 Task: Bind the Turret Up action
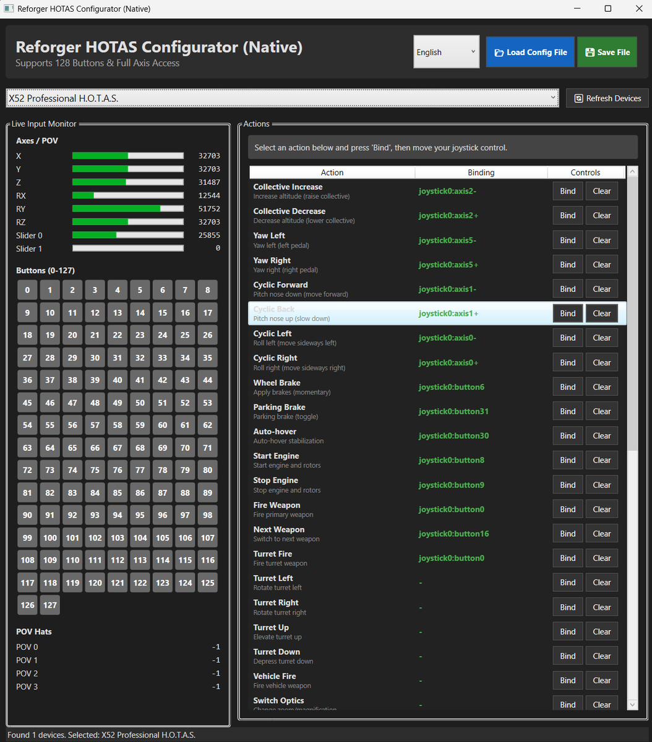tap(568, 631)
